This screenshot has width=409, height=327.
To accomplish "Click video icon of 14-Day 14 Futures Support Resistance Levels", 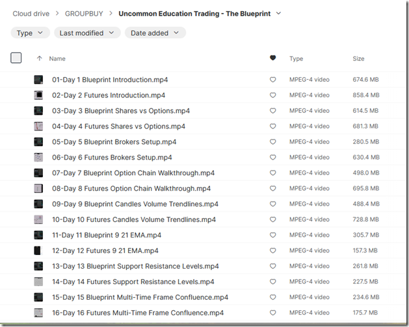I will coord(38,282).
